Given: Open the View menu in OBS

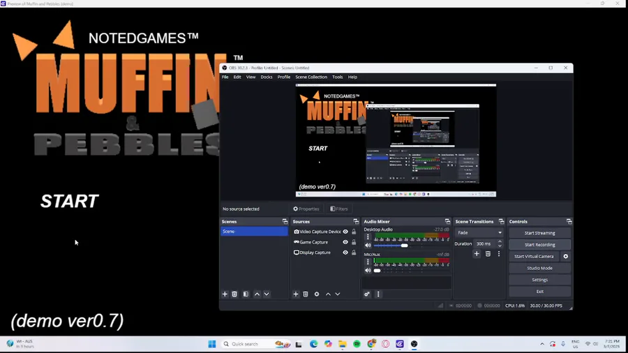Looking at the screenshot, I should click(251, 77).
